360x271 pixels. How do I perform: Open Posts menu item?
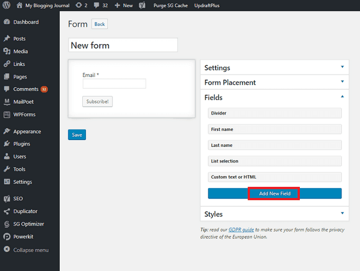(x=20, y=38)
